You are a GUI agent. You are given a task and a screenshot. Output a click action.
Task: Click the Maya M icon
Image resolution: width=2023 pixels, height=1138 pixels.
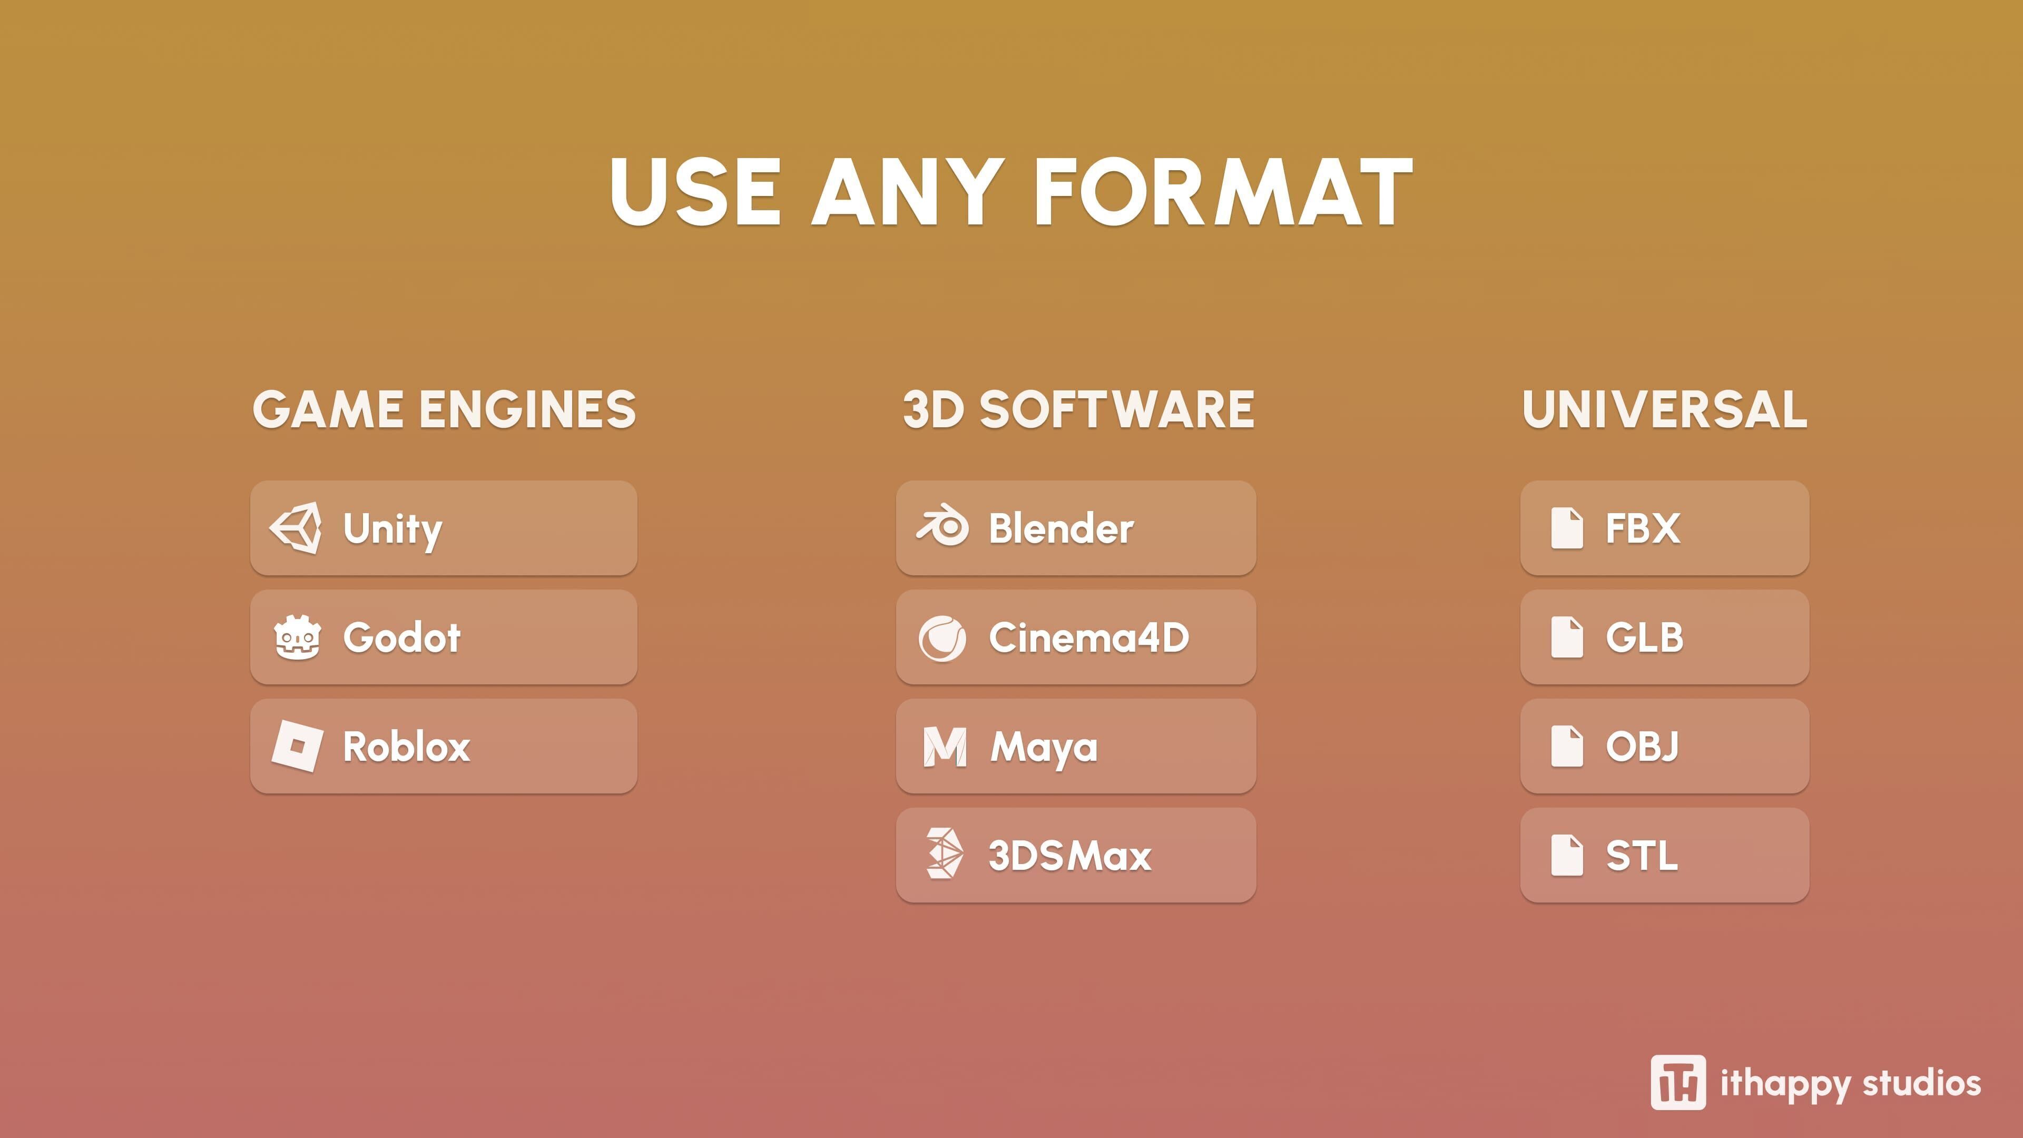pyautogui.click(x=945, y=746)
